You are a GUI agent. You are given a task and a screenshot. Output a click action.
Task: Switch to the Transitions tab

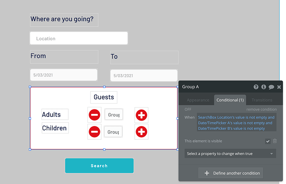tap(262, 100)
